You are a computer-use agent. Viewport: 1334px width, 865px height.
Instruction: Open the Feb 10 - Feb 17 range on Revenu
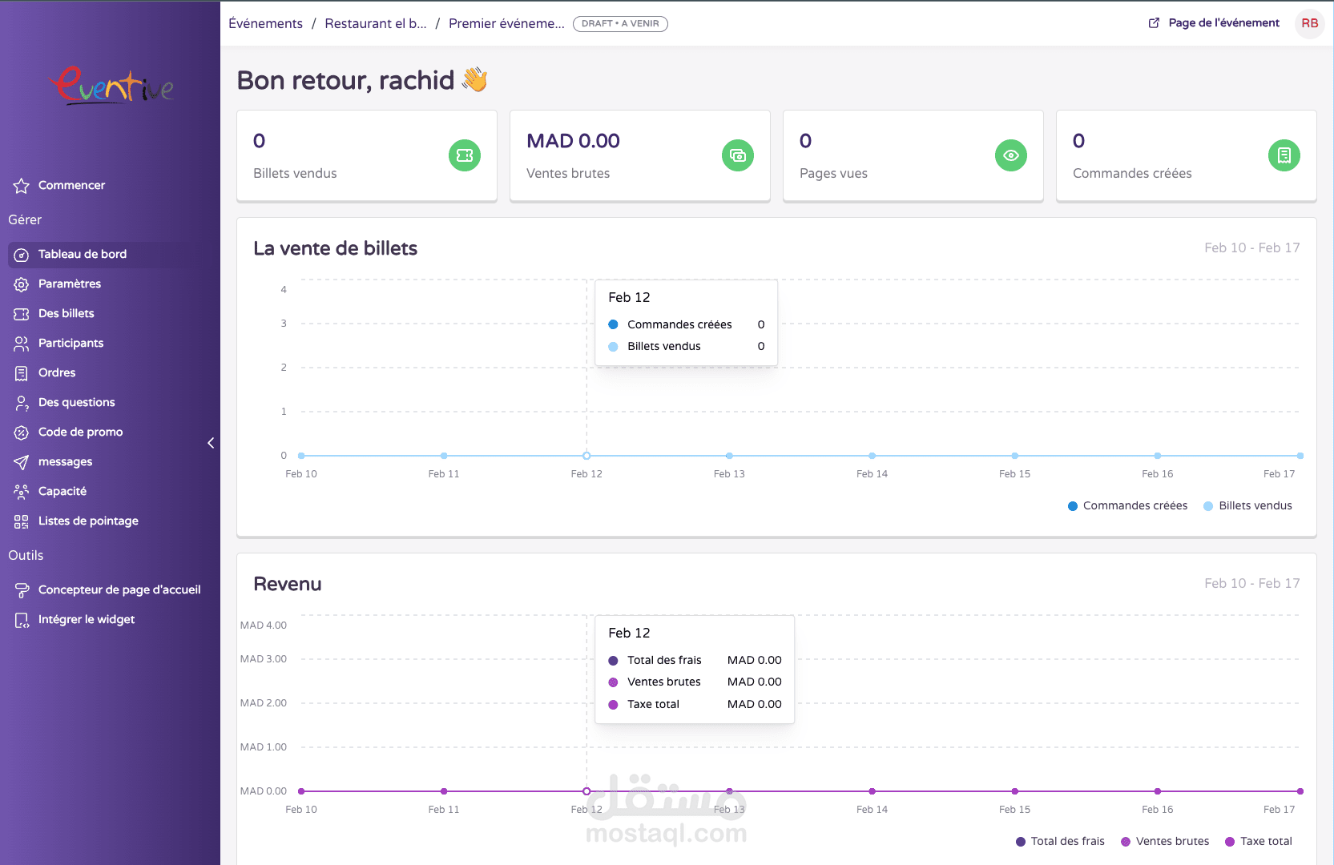coord(1251,584)
